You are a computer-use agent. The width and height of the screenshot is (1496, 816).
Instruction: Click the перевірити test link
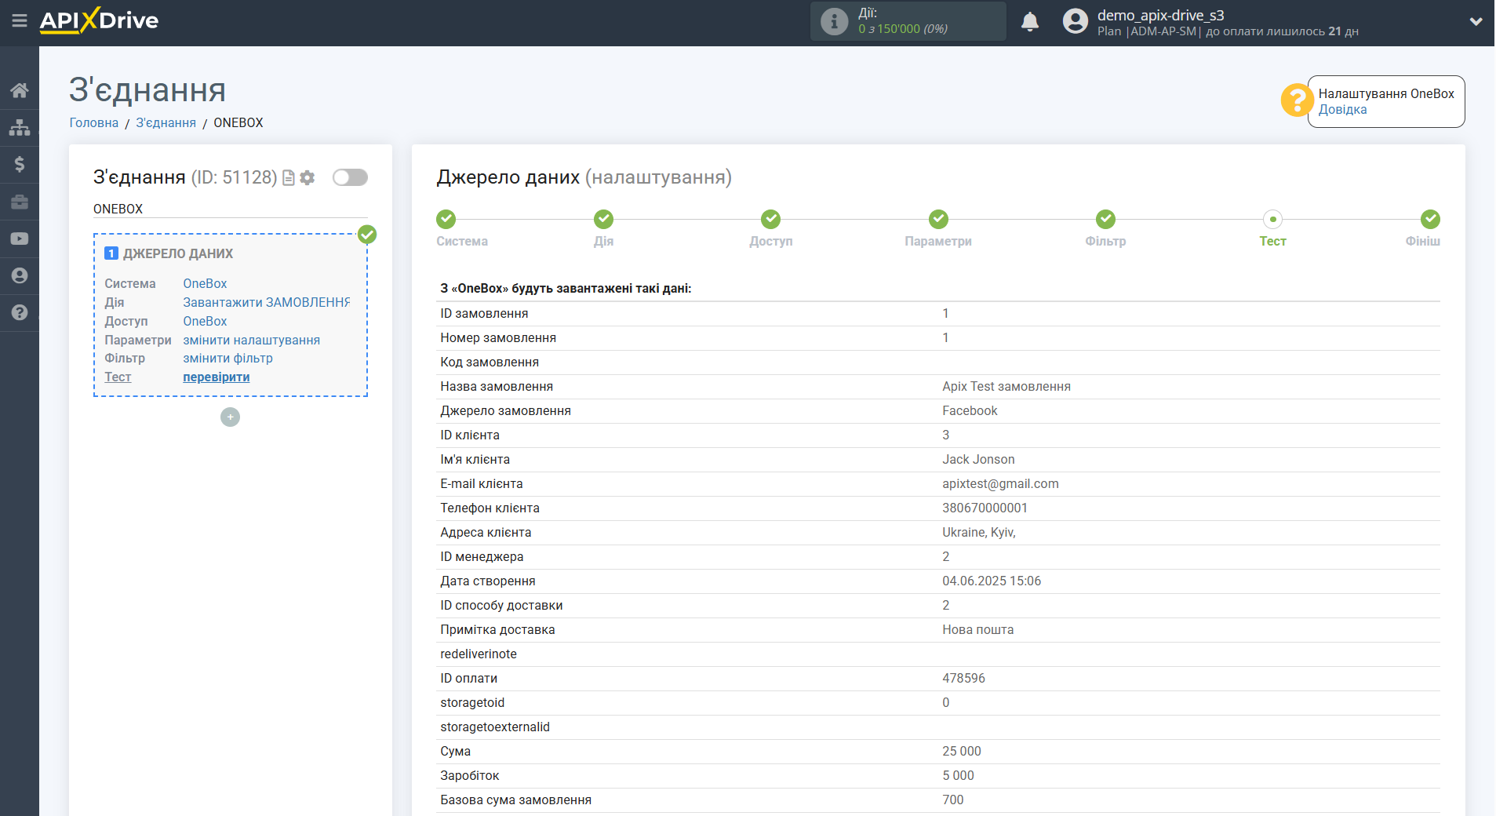[x=216, y=377]
